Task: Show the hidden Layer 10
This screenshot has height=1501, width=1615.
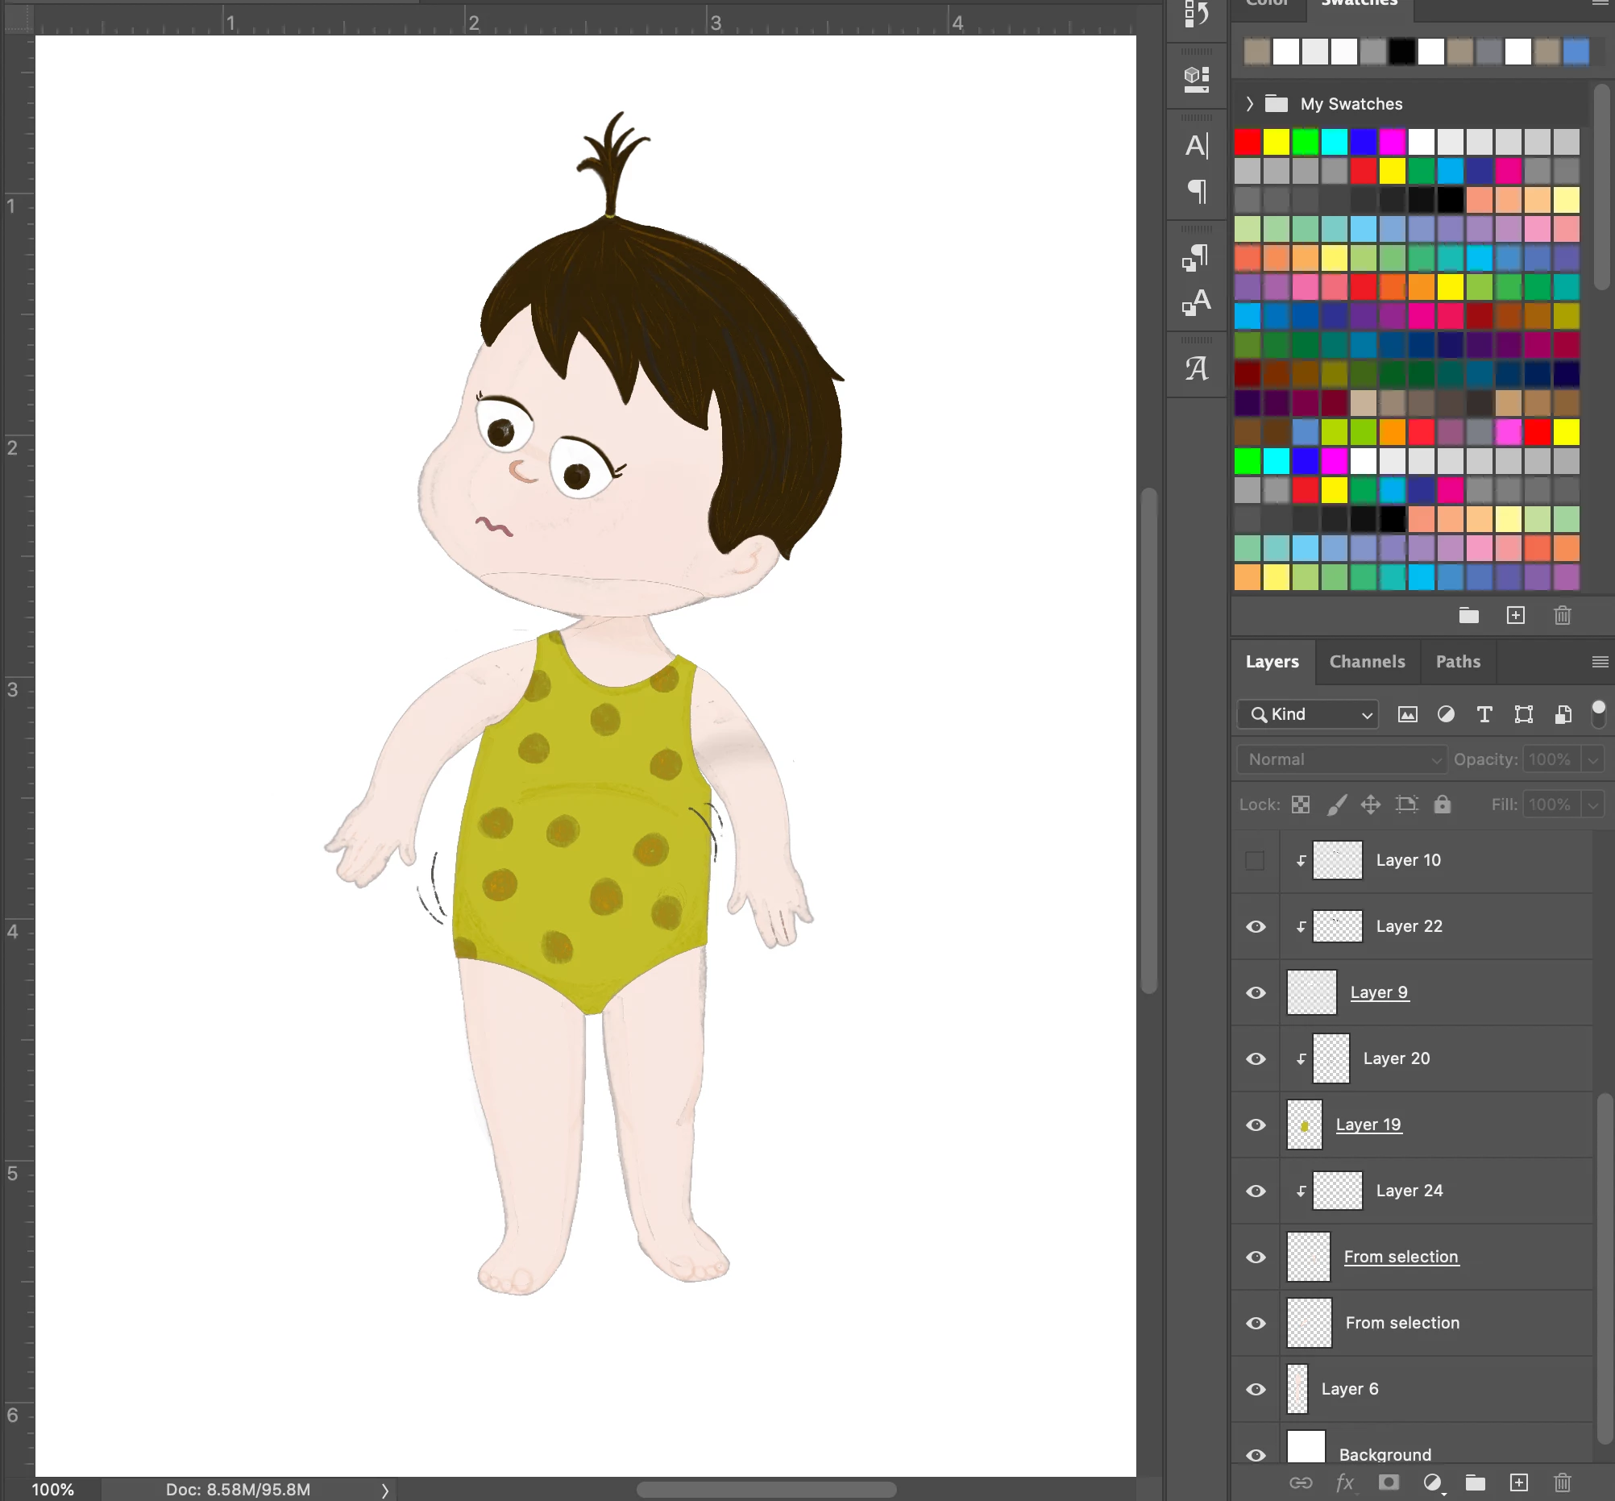Action: pyautogui.click(x=1256, y=860)
